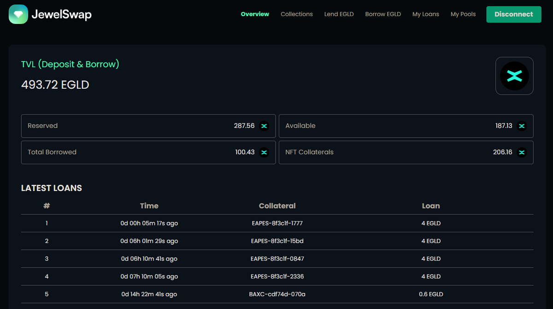
Task: Click the Collateral column header
Action: tap(277, 206)
